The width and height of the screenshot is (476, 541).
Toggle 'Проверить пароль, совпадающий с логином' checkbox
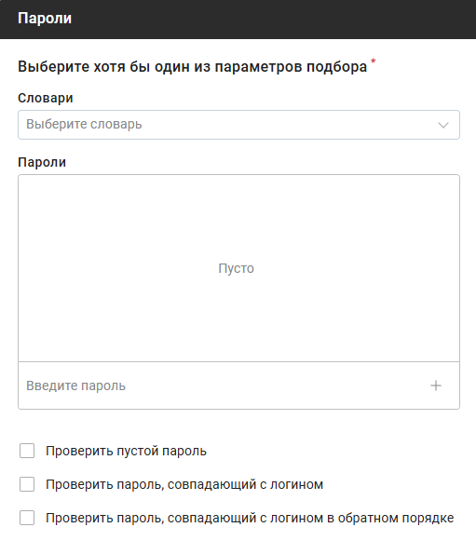point(27,484)
